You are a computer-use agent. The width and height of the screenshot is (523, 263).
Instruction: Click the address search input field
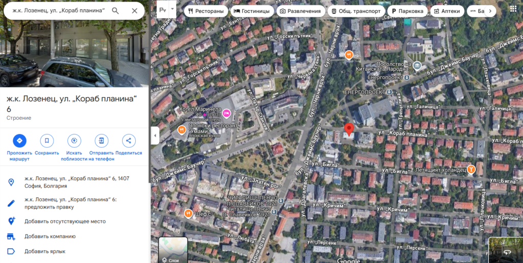coord(56,11)
